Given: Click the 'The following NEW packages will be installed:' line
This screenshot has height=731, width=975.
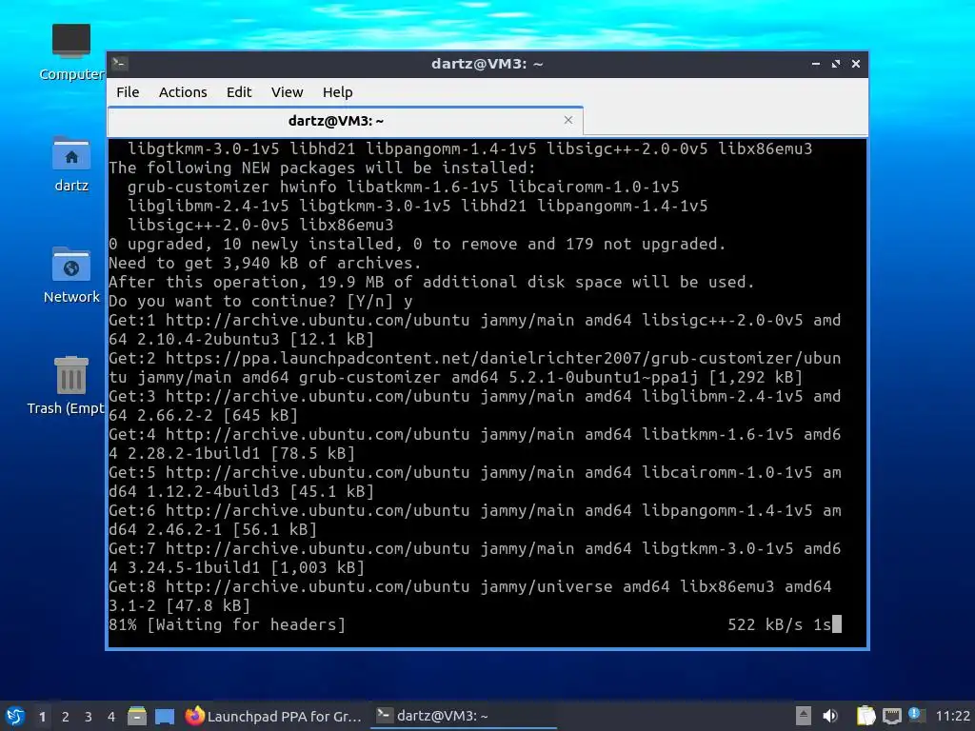Looking at the screenshot, I should coord(322,168).
